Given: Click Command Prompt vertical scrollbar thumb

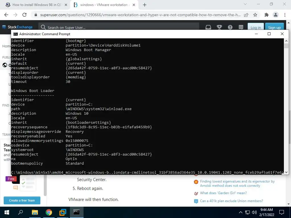Looking at the screenshot, I should 286,46.
